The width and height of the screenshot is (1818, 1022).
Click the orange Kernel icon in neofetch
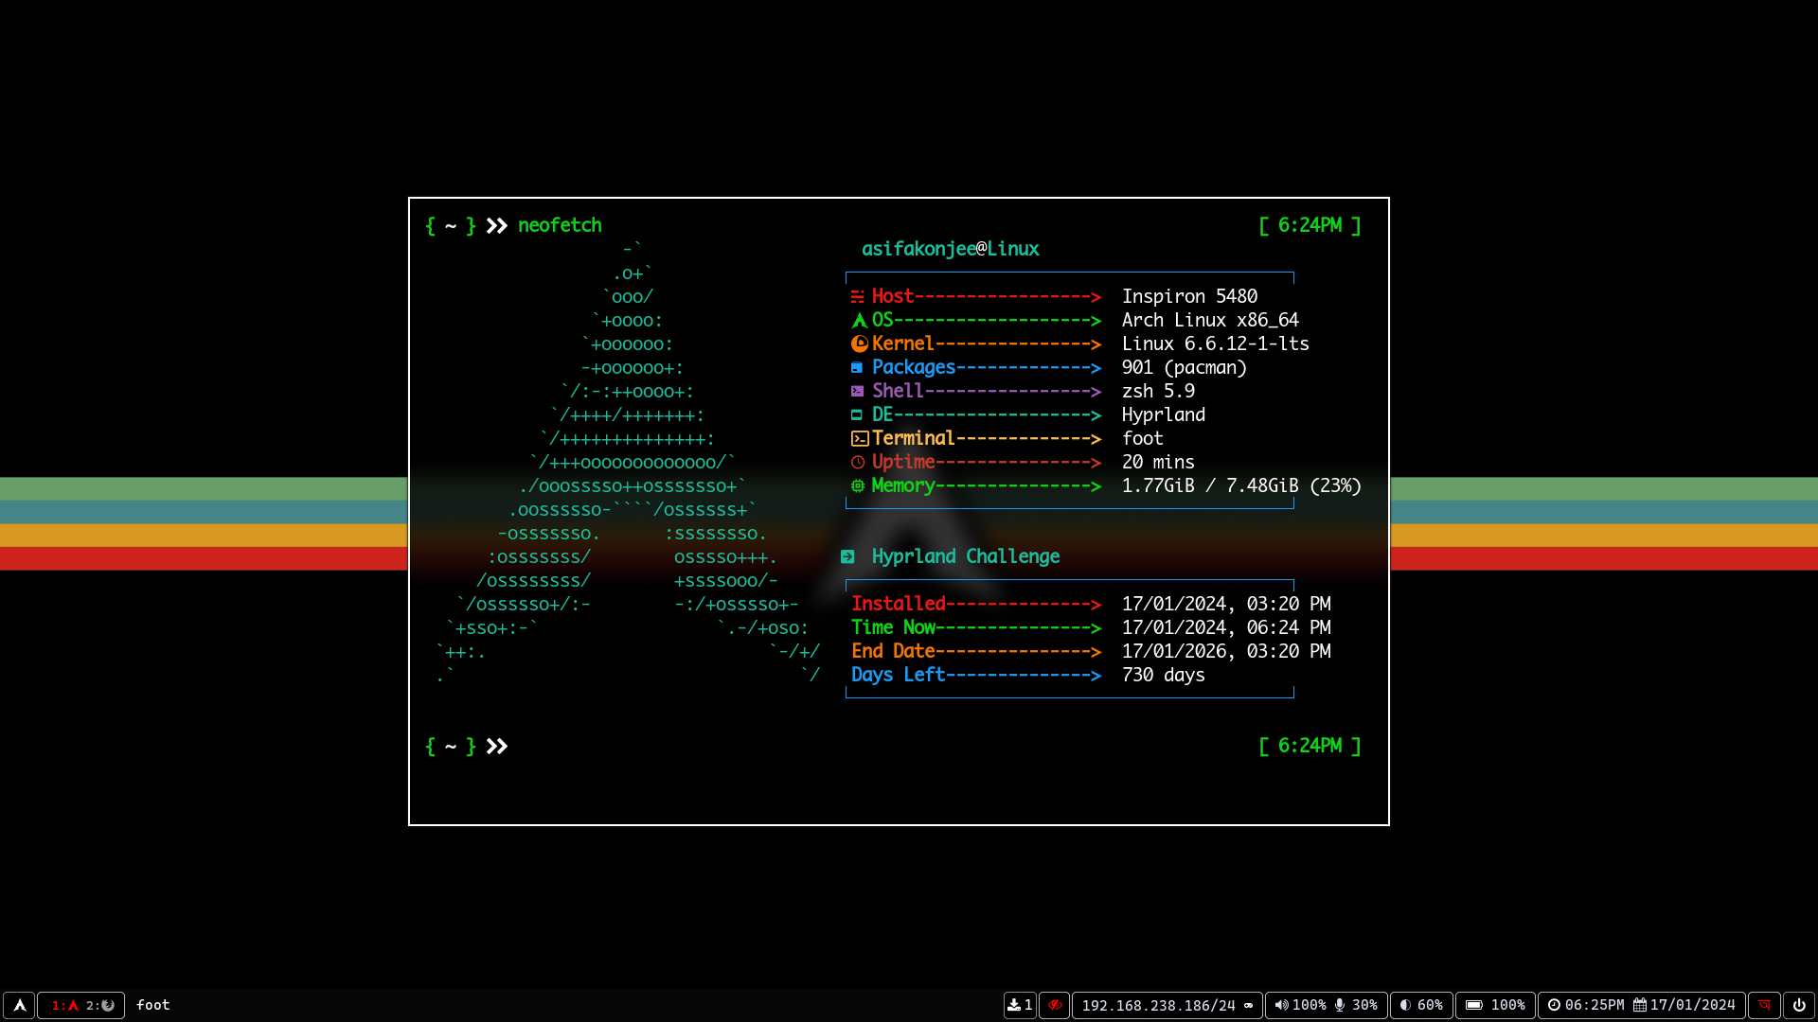(859, 344)
